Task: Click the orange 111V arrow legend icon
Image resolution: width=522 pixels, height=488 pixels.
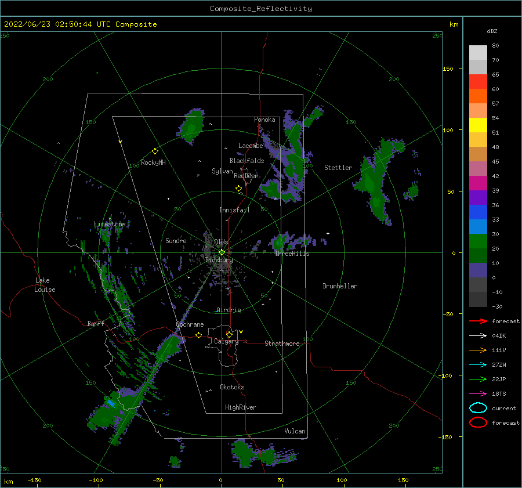Action: pyautogui.click(x=478, y=350)
